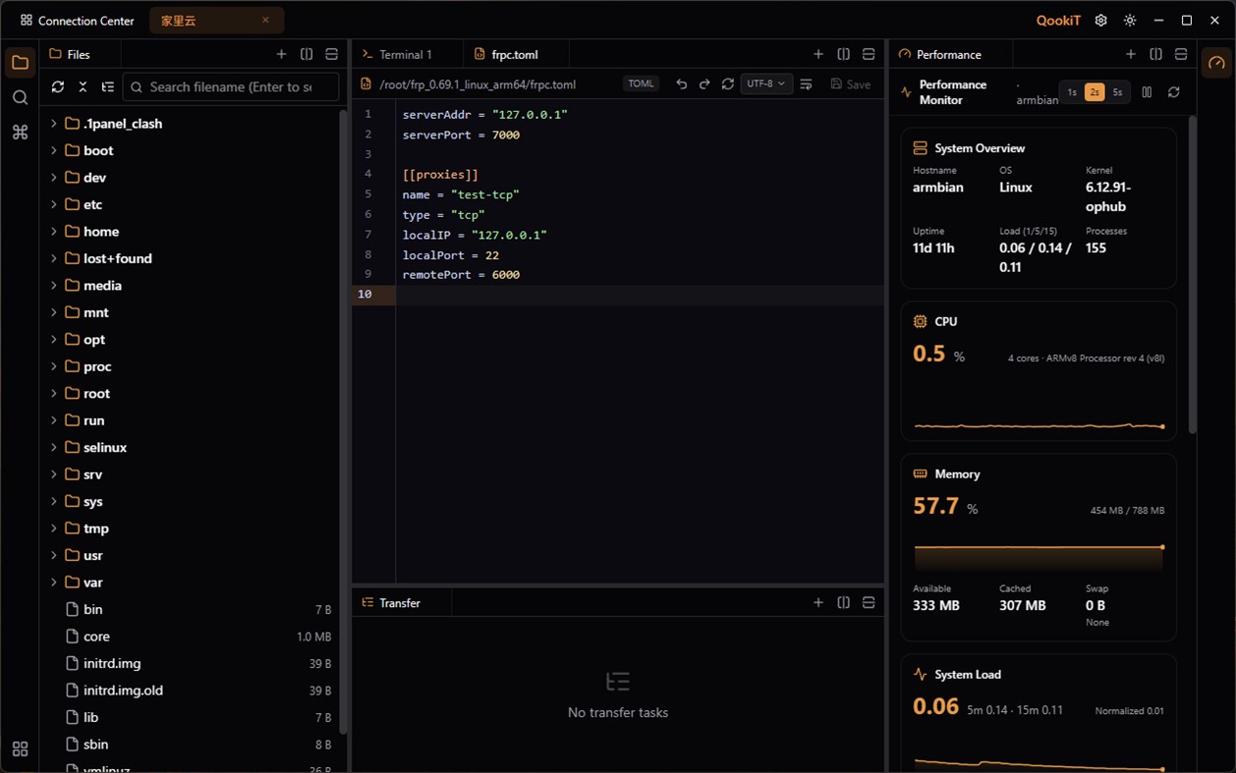Split the Files panel vertically

(x=307, y=54)
